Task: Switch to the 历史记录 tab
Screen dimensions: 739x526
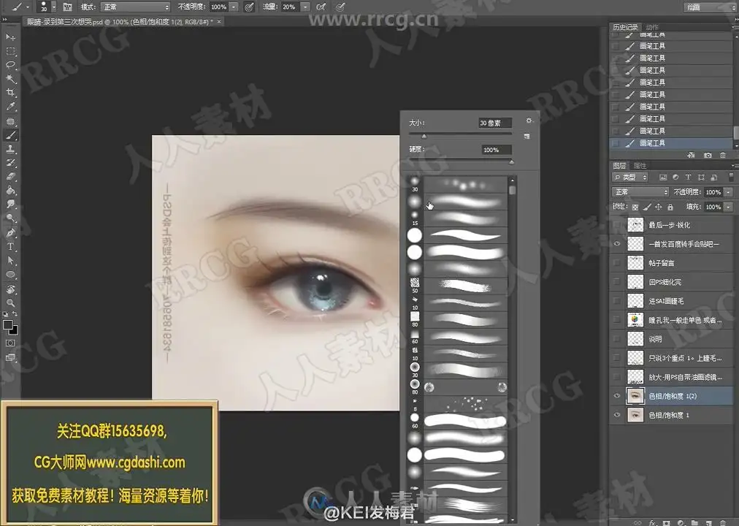Action: click(625, 27)
